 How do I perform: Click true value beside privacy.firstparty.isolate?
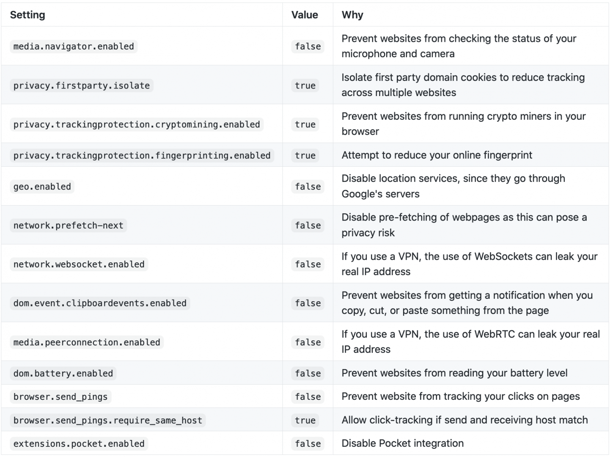305,85
